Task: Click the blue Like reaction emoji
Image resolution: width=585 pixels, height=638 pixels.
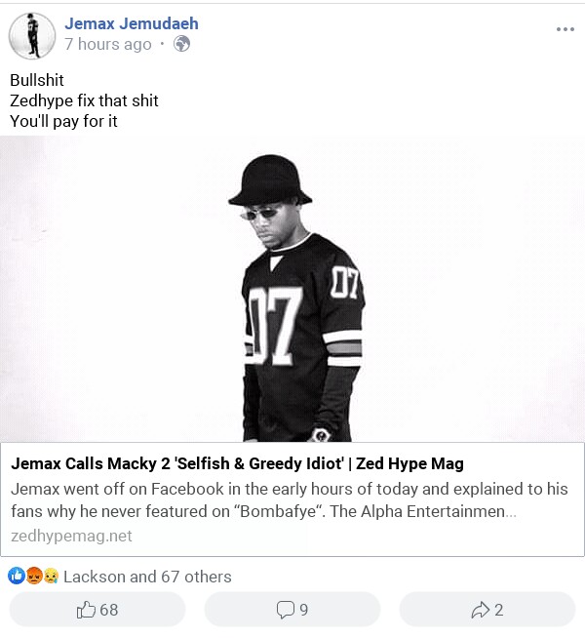Action: coord(18,576)
